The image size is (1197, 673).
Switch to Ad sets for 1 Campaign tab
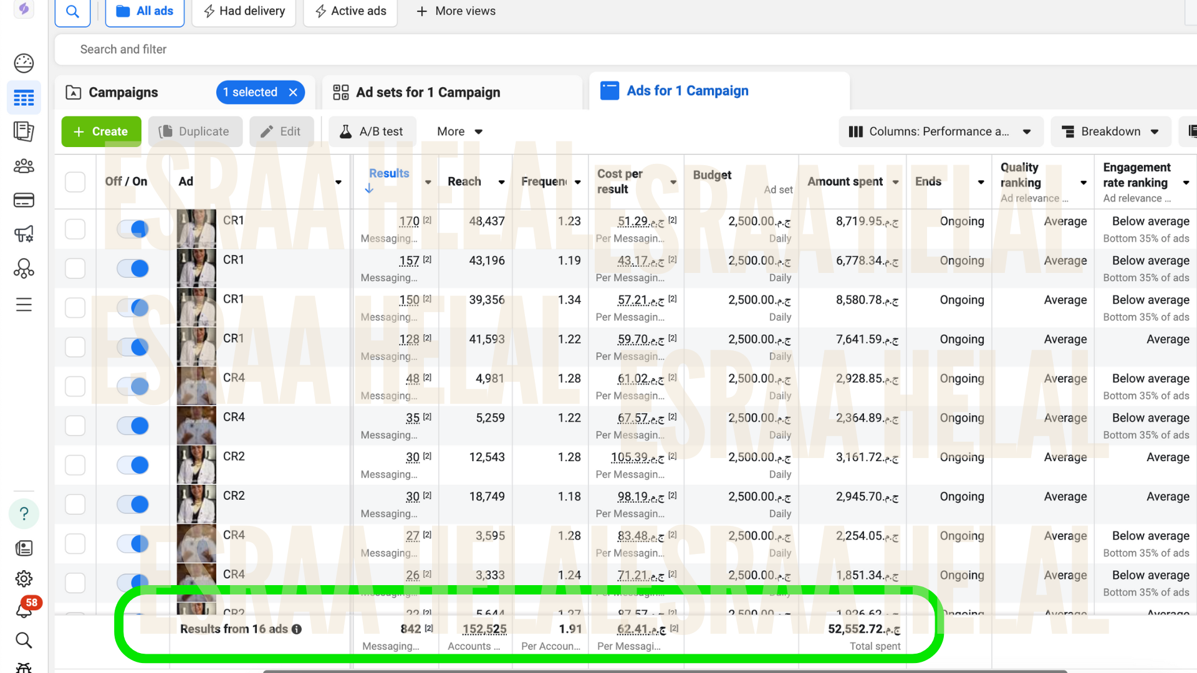click(428, 92)
